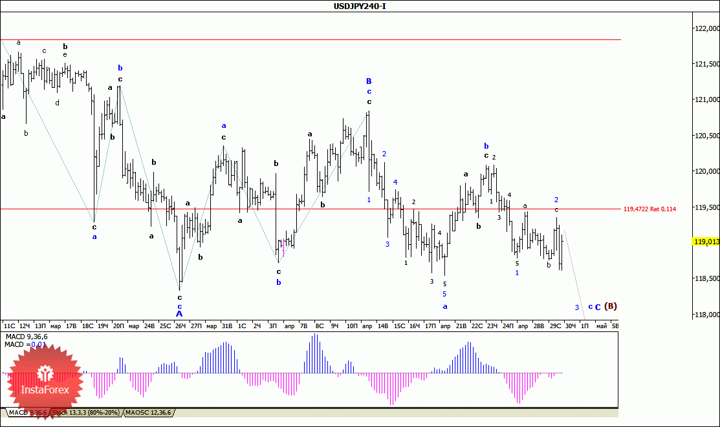
Task: Click the MACD =0,01 value readout
Action: click(25, 344)
